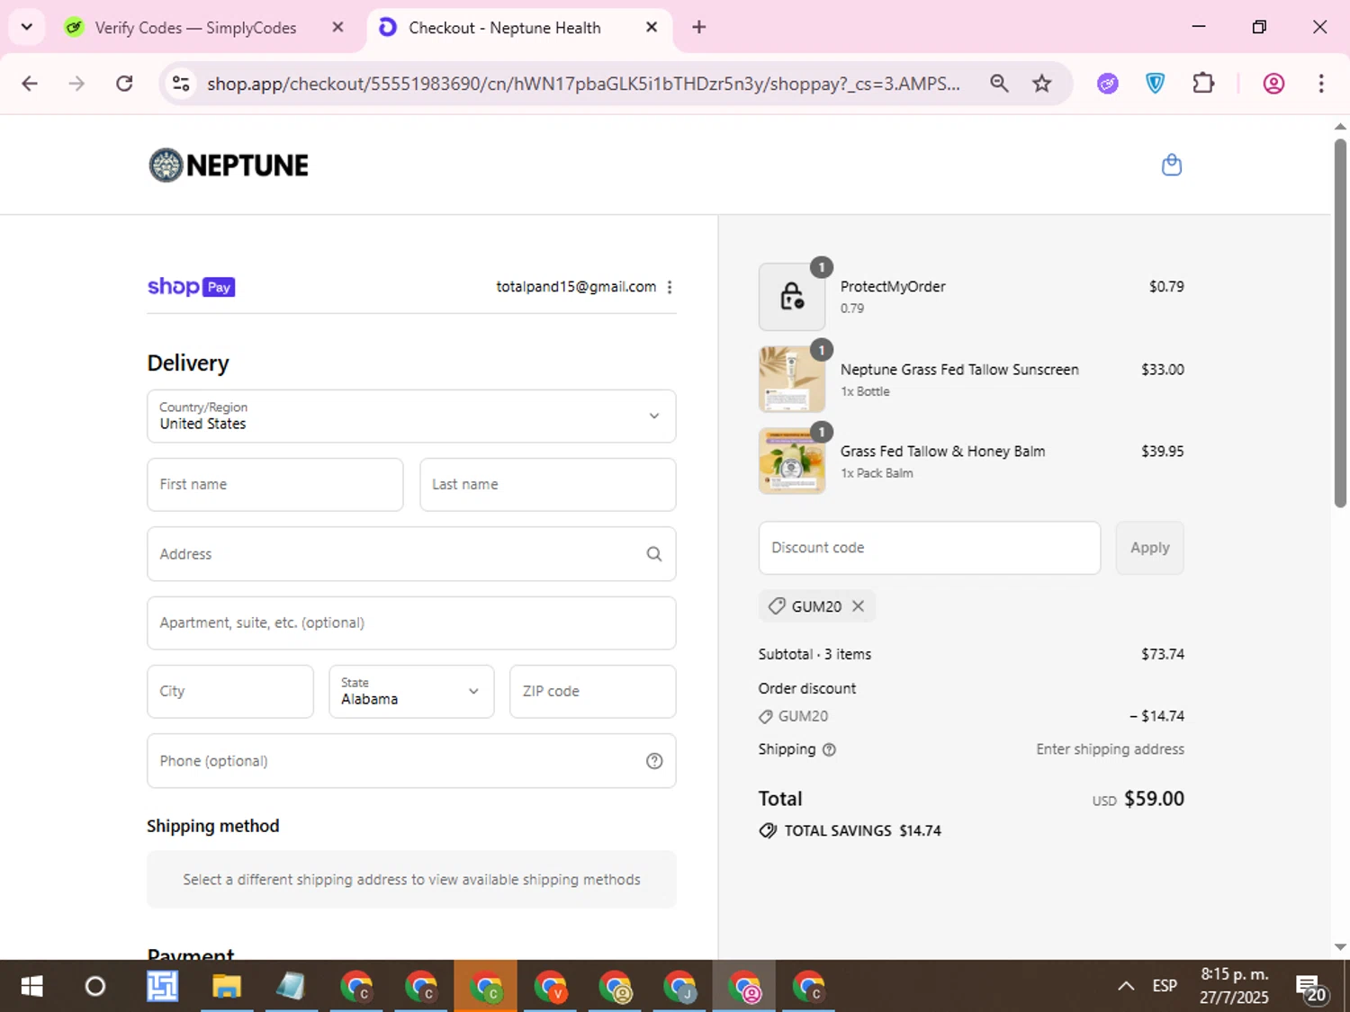The height and width of the screenshot is (1012, 1350).
Task: Bookmark this page with the star
Action: [1041, 84]
